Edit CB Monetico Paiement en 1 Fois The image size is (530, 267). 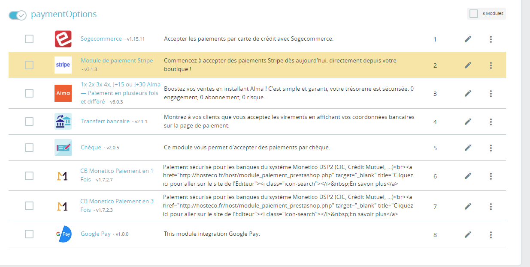point(468,176)
